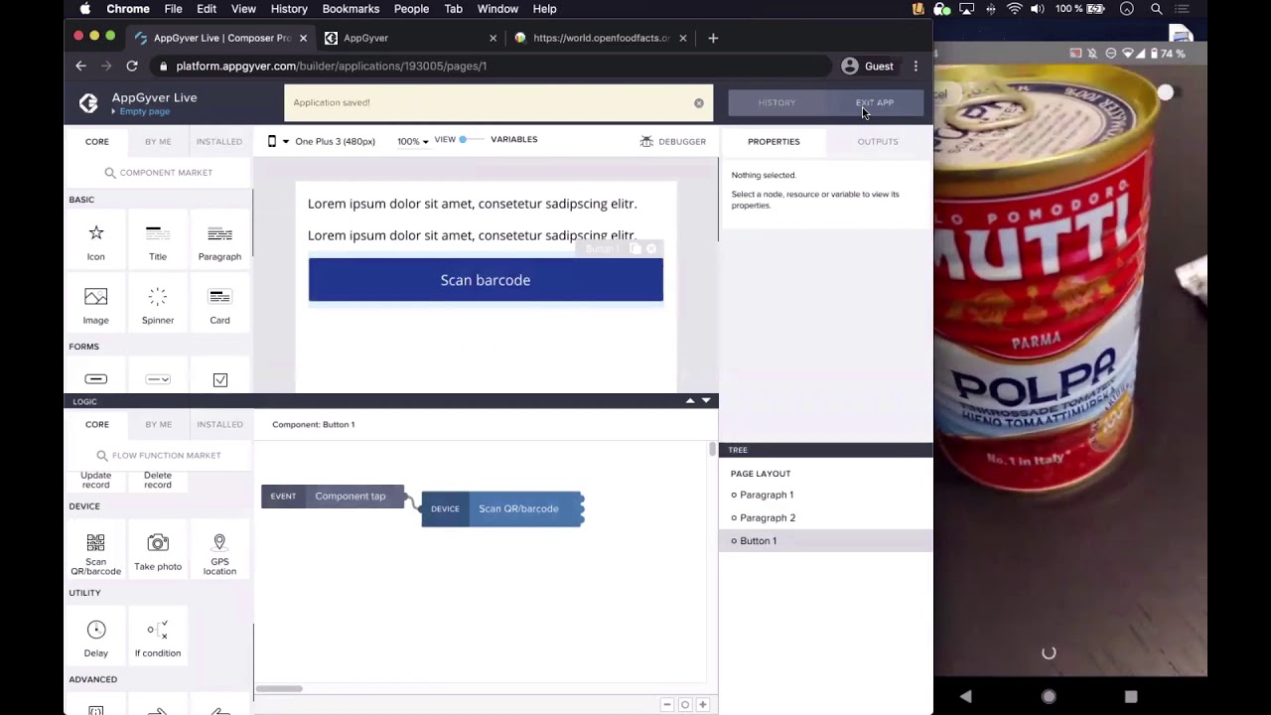Select the Scan QR/barcode device node
Viewport: 1271px width, 715px height.
[501, 508]
